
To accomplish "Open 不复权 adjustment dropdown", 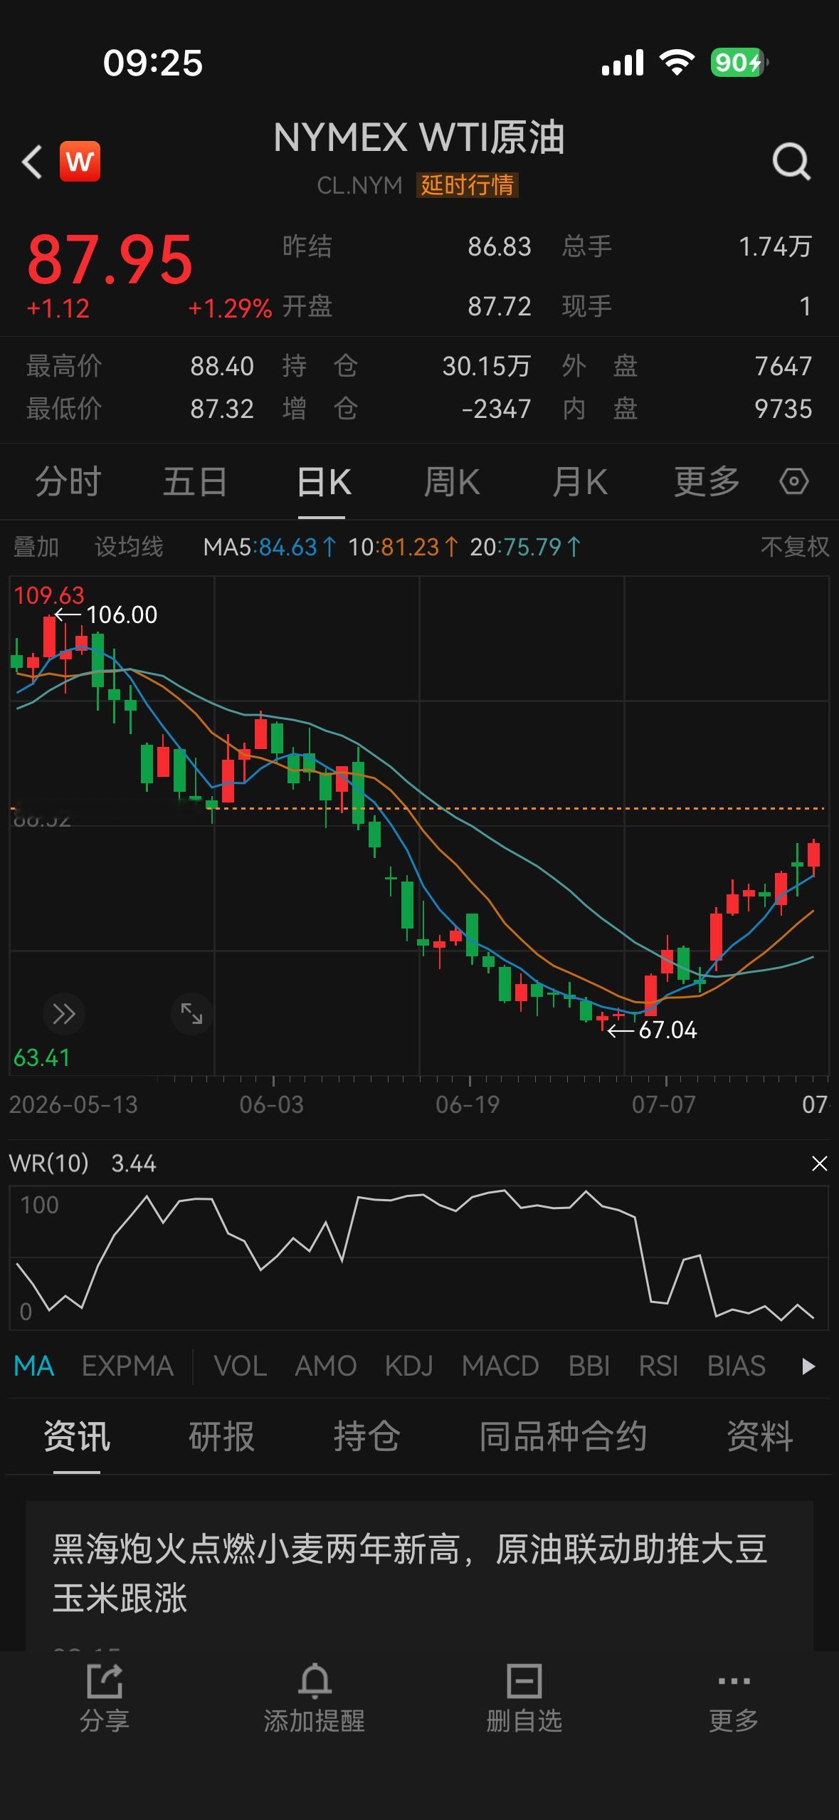I will (x=795, y=547).
